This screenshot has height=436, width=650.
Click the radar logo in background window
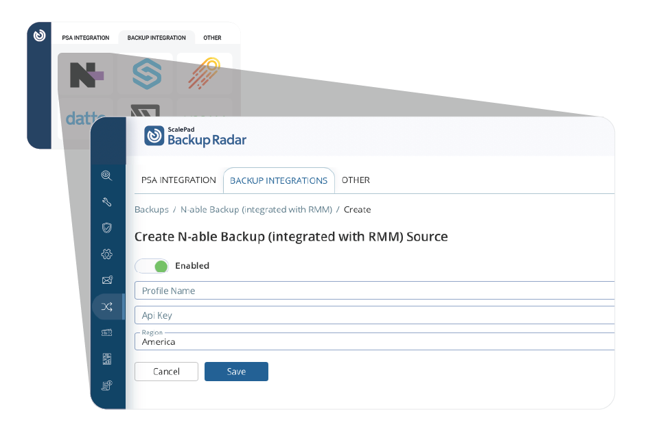pyautogui.click(x=39, y=36)
